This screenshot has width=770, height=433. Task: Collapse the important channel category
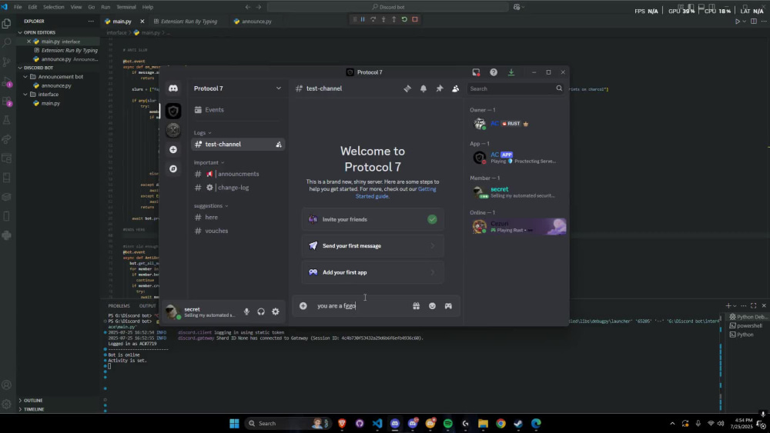tap(209, 163)
